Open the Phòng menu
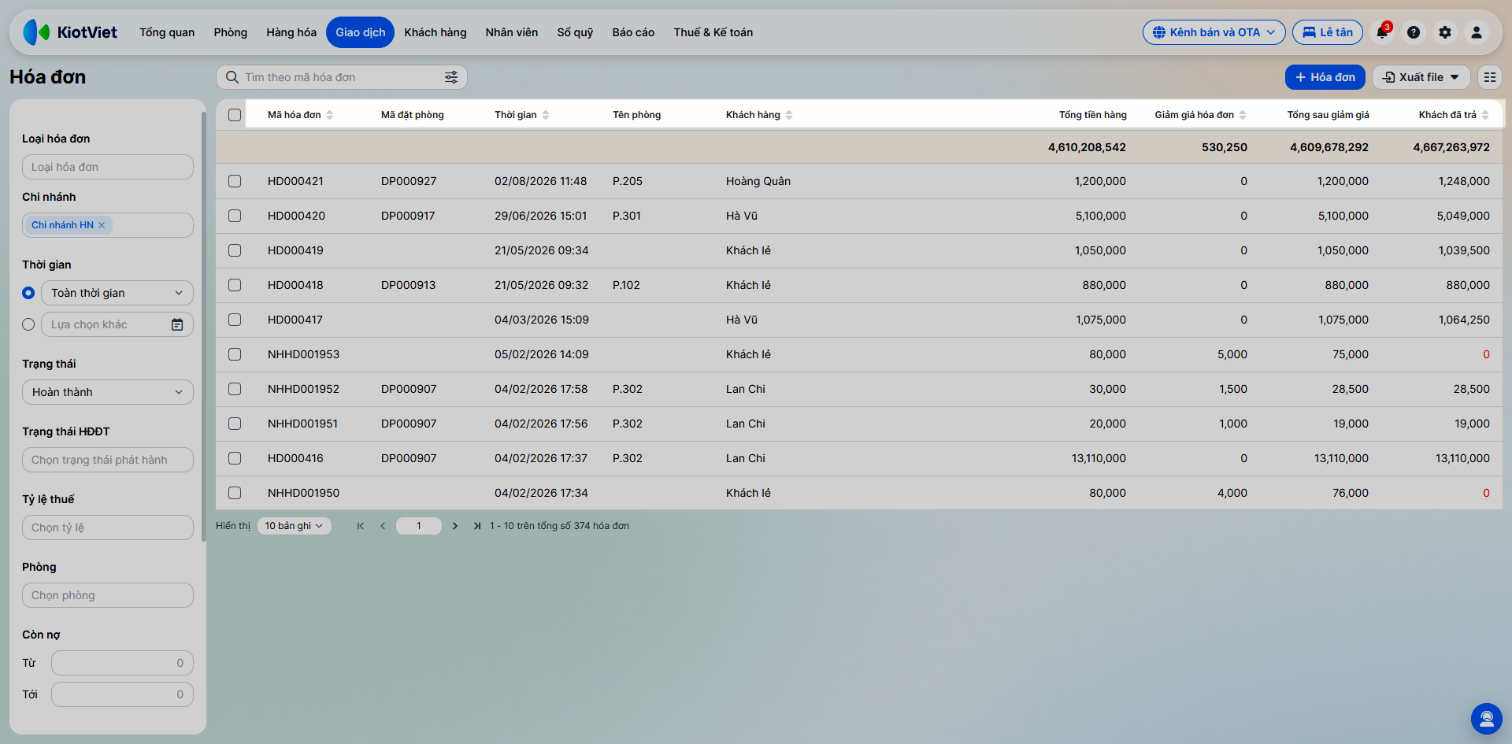Viewport: 1512px width, 744px height. point(231,32)
